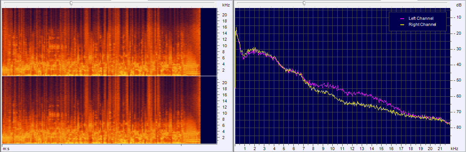Click the yellow Right Channel legend swatch
This screenshot has width=466, height=152.
pyautogui.click(x=402, y=24)
